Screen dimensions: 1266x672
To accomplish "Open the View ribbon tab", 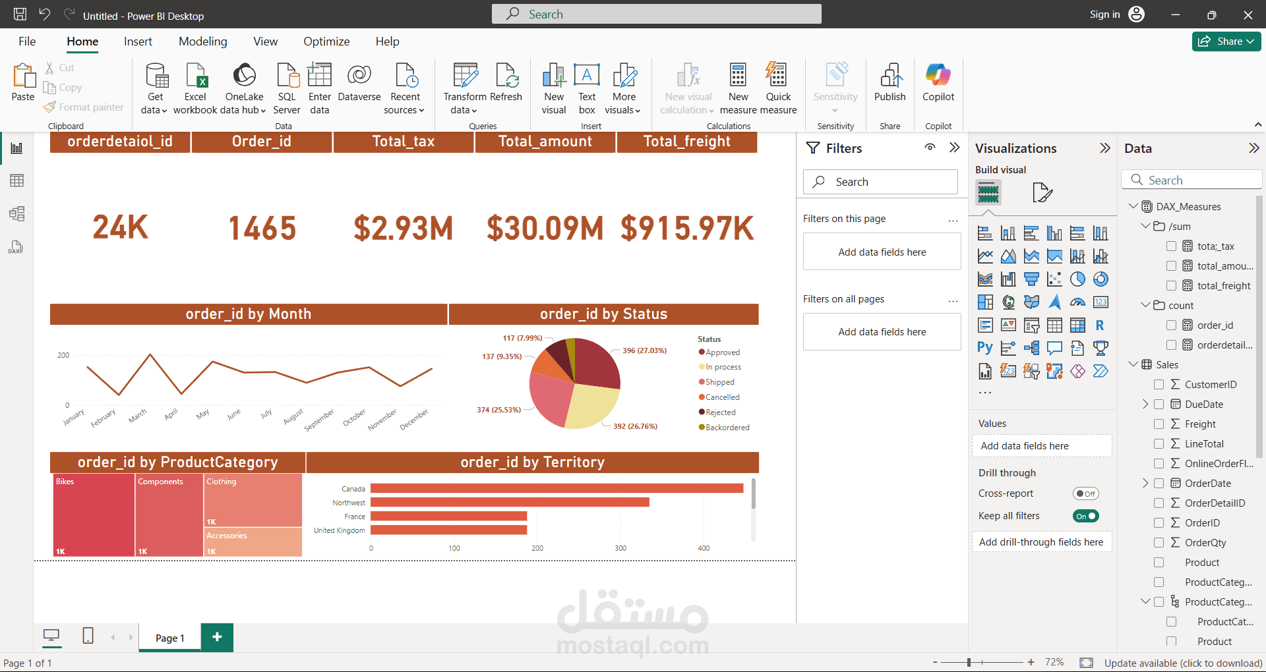I will click(x=265, y=42).
